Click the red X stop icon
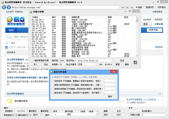Viewport: 169px width, 119px height. pos(127,7)
